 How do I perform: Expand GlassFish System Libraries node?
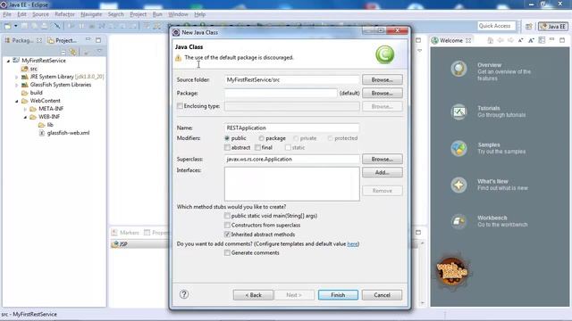click(16, 85)
